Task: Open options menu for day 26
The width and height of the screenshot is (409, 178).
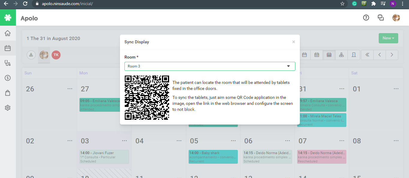Action: point(70,89)
